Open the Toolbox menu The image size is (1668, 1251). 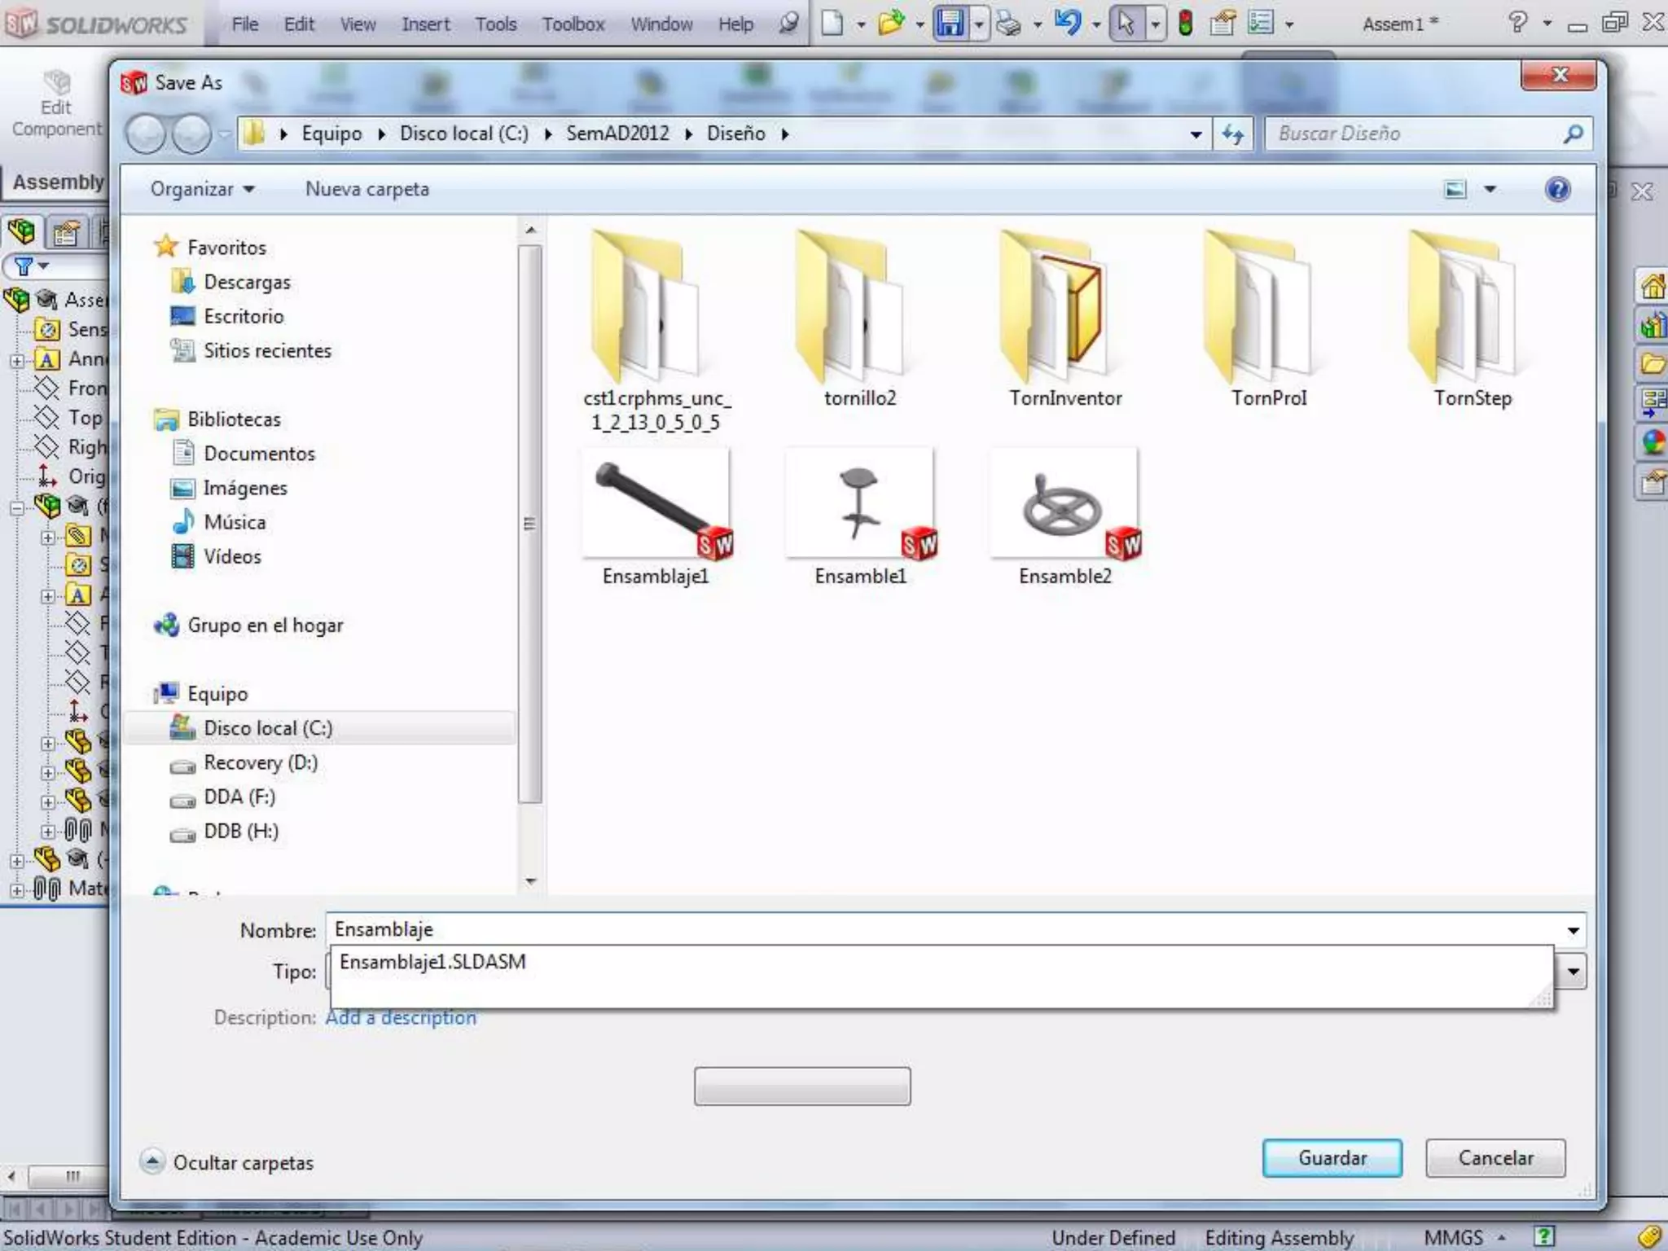point(573,24)
